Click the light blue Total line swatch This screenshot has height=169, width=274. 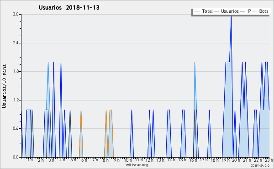coord(197,11)
